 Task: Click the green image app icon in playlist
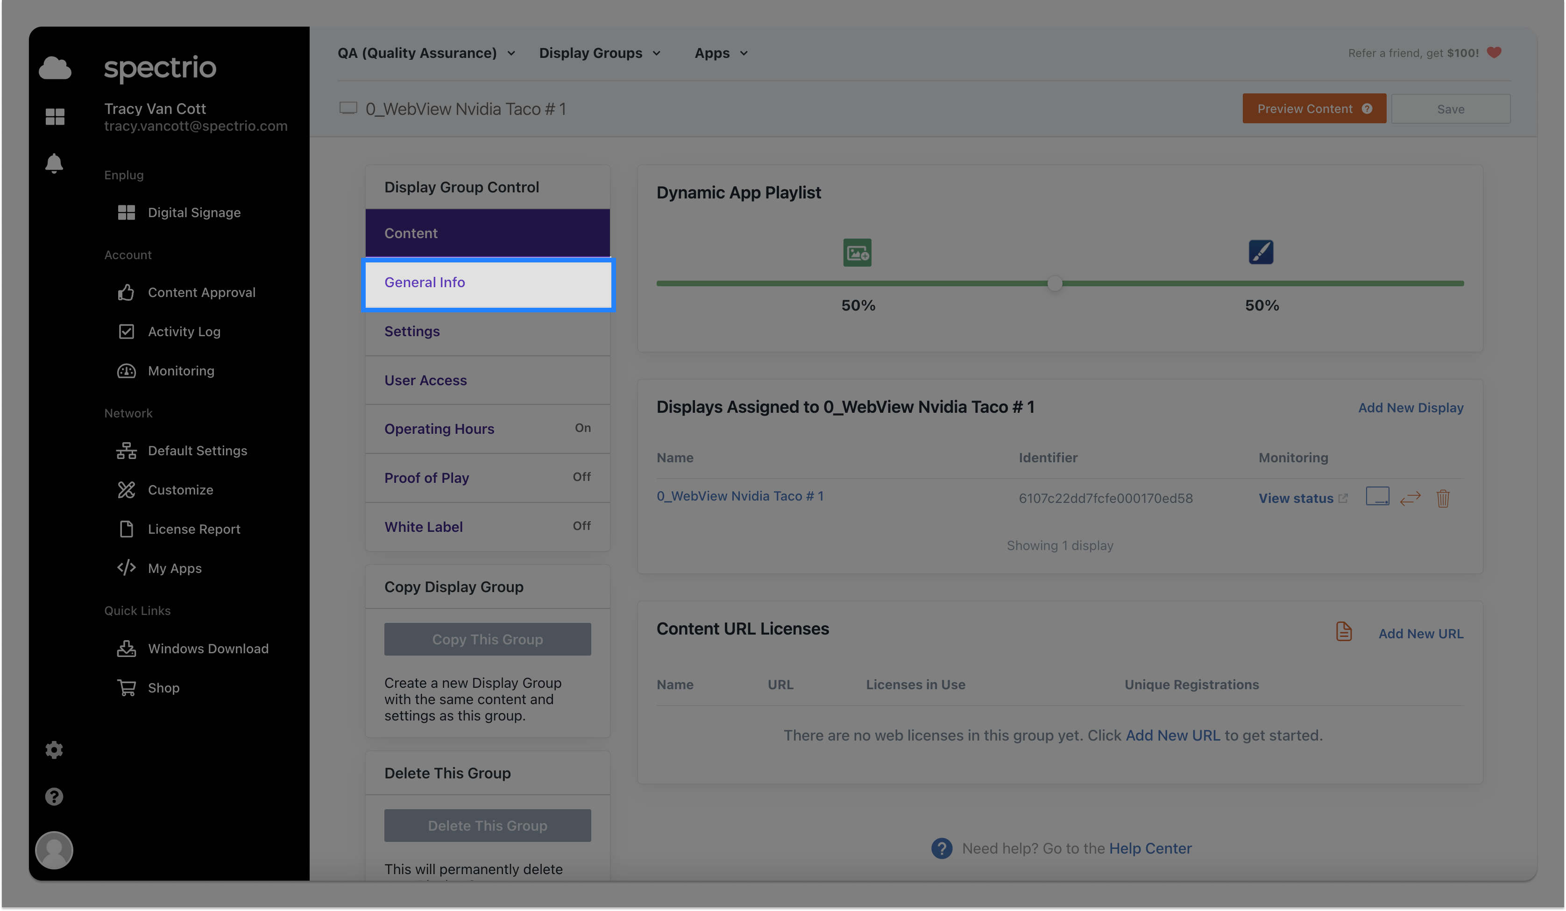[857, 252]
